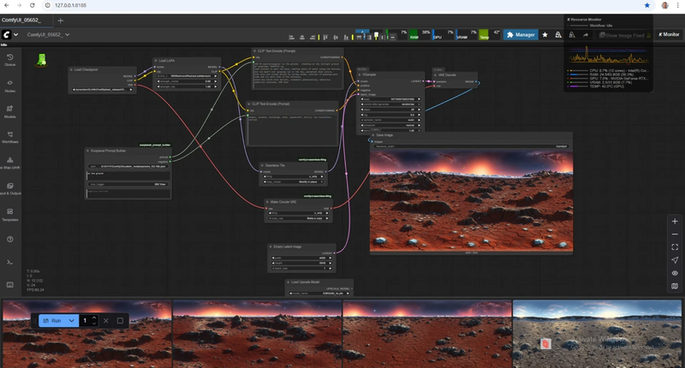
Task: Adjust the steps value in KSampler
Action: tap(390, 110)
